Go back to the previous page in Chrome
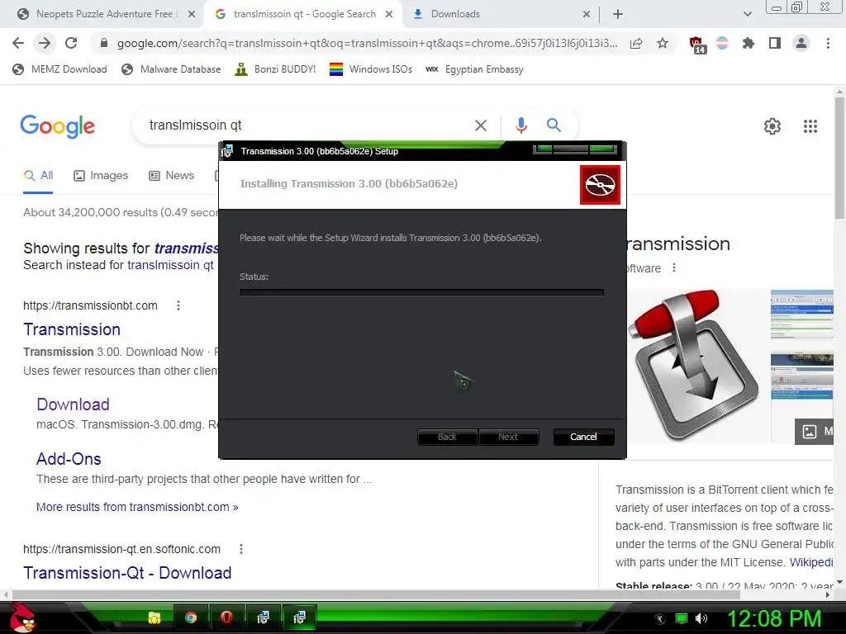Viewport: 846px width, 634px height. (x=18, y=43)
